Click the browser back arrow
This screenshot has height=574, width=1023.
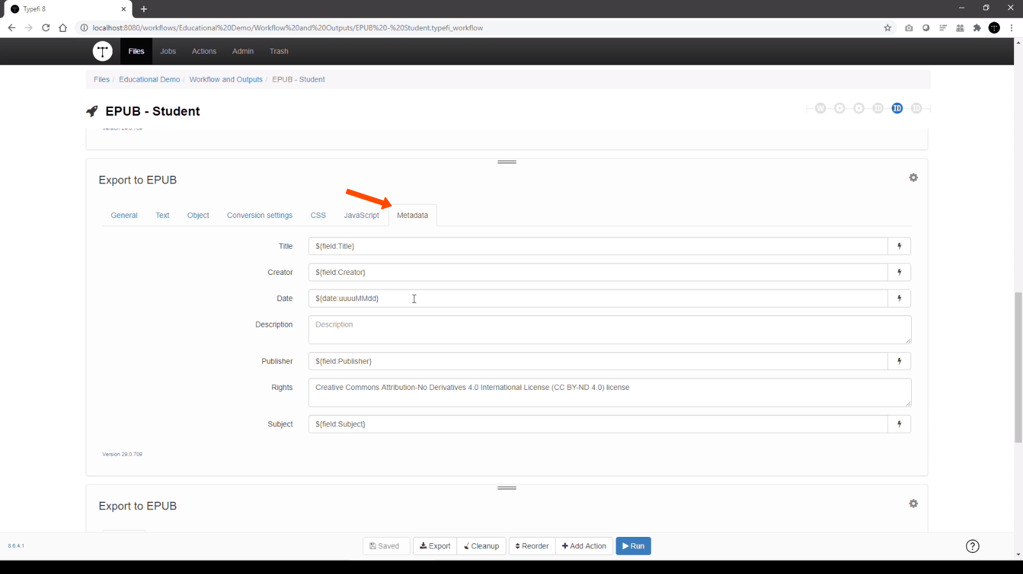[12, 27]
